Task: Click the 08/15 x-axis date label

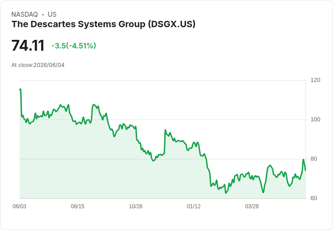Action: point(77,206)
